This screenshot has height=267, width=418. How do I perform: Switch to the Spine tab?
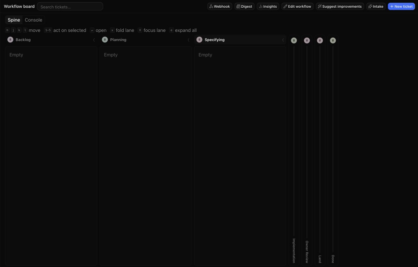tap(14, 20)
